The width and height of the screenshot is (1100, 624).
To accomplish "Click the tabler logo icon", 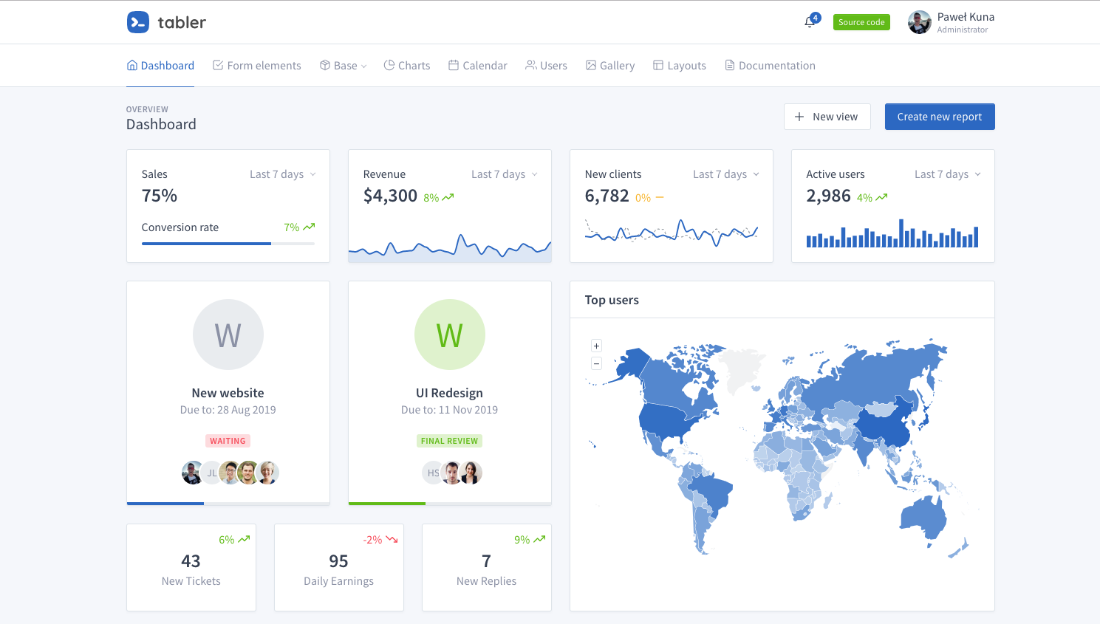I will 138,22.
